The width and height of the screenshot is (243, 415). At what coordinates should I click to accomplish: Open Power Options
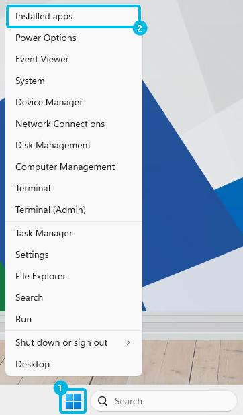[x=73, y=38]
